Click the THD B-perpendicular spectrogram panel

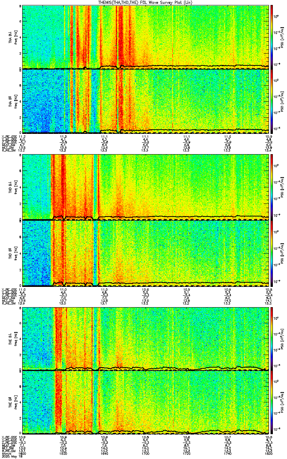145,187
